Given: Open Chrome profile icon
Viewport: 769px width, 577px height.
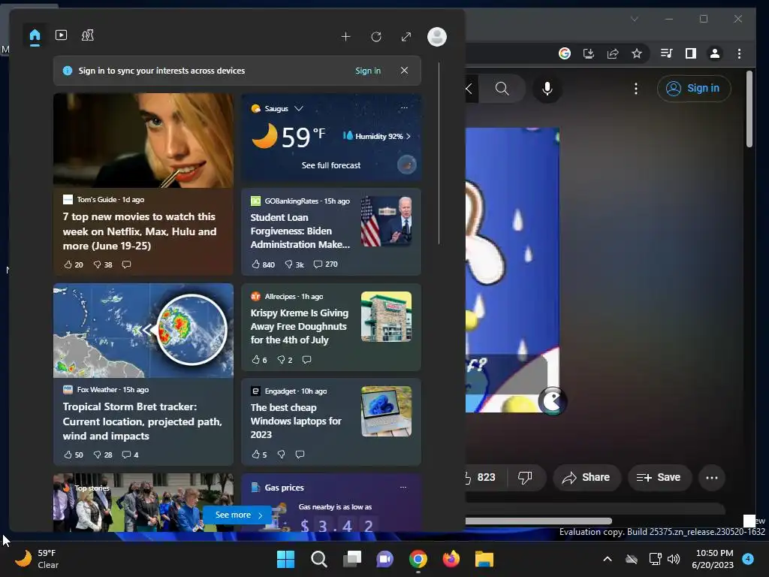Looking at the screenshot, I should (x=715, y=53).
